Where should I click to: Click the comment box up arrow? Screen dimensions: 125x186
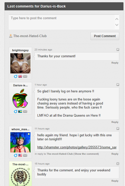(117, 19)
